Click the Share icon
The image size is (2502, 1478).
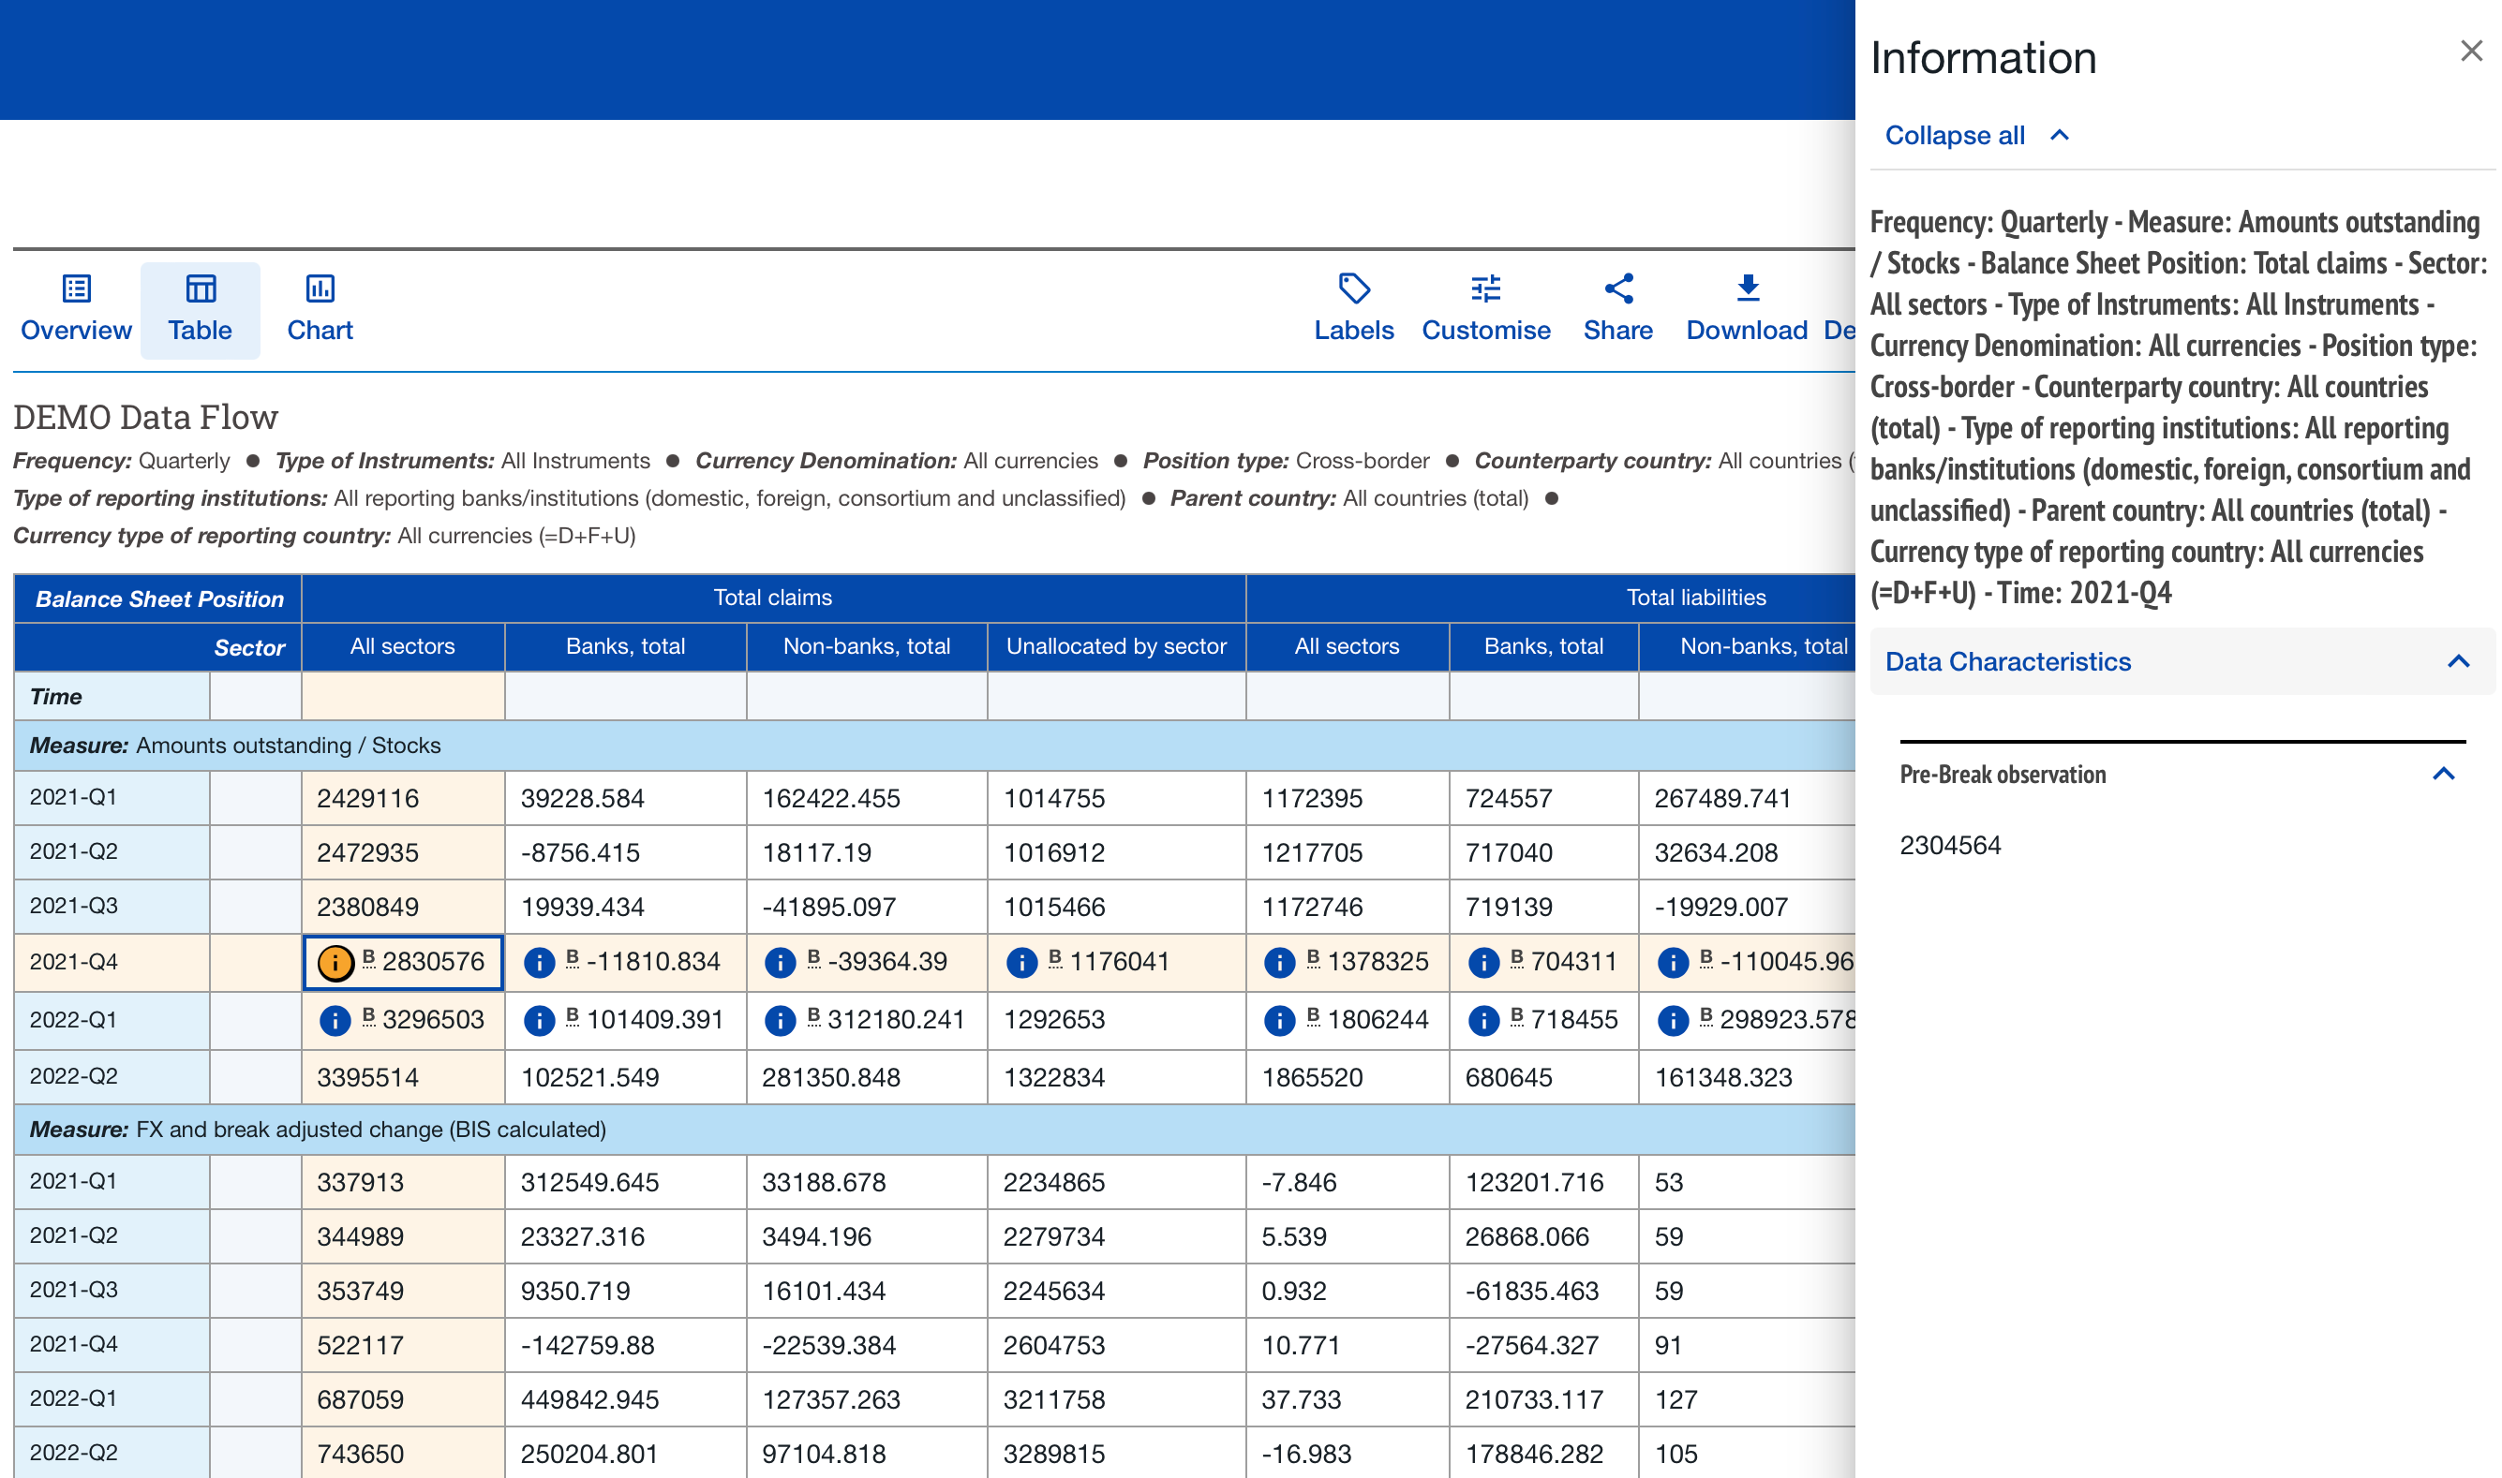[1618, 288]
